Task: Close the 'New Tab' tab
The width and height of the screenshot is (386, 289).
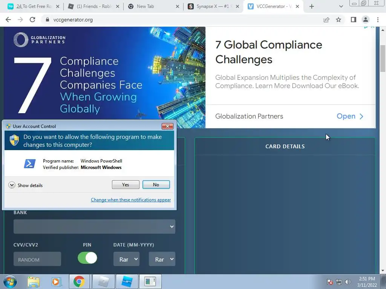Action: point(178,7)
